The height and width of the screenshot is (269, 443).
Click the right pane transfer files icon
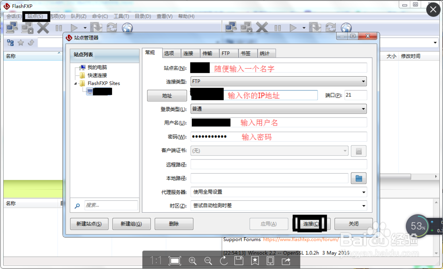coord(315,27)
